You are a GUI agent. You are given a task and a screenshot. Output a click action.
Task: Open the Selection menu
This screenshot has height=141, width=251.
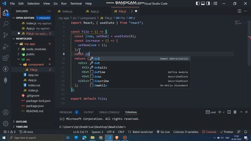(33, 4)
